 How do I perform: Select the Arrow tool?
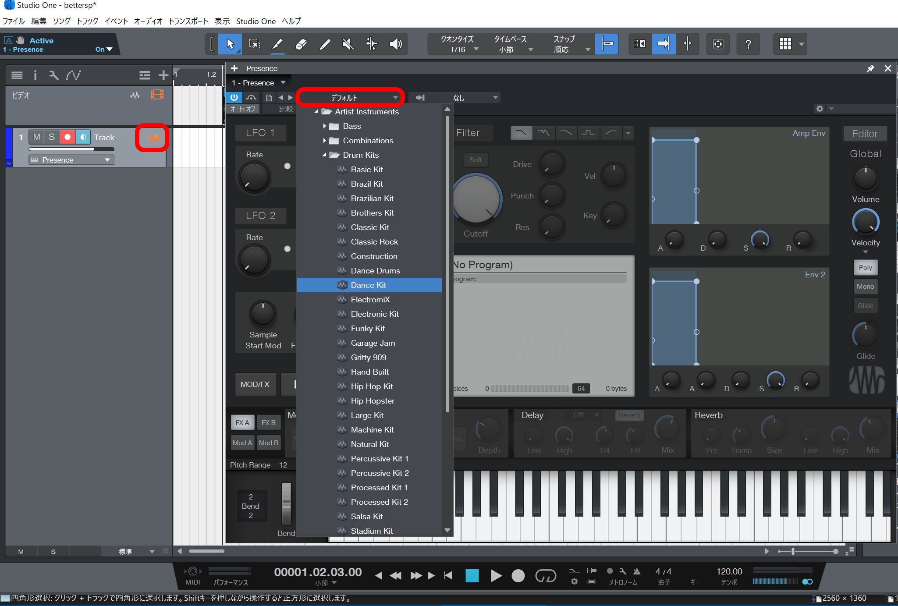[231, 44]
